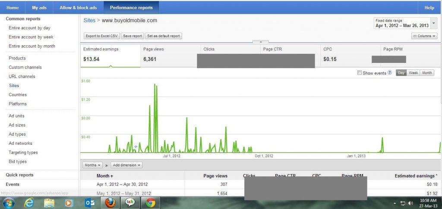Viewport: 442px width, 209px height.
Task: Sort table by Page views column
Action: [215, 176]
